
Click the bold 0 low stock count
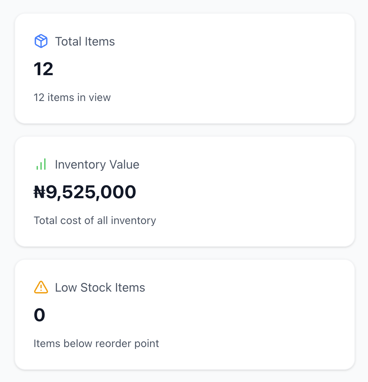coord(40,315)
